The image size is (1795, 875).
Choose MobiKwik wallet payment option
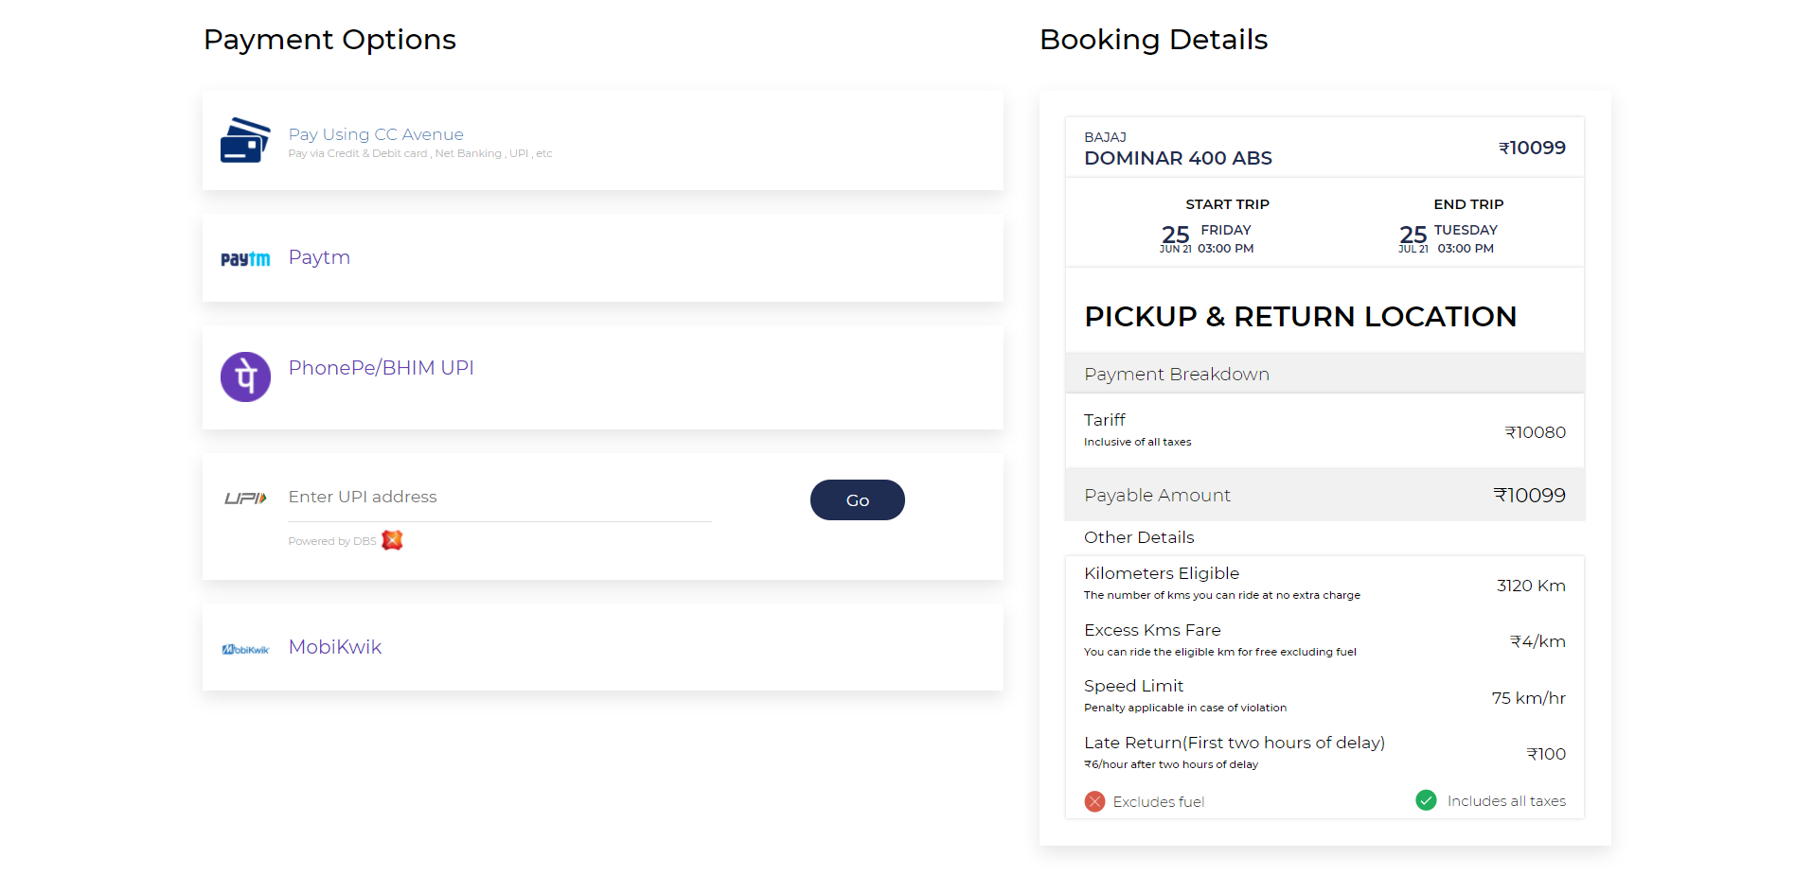coord(335,647)
